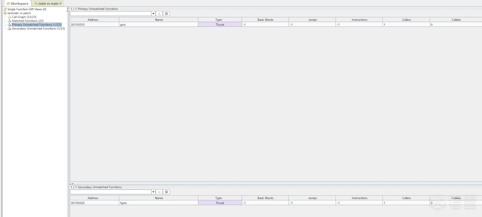Click the Thunk type cell for fgets

(x=220, y=203)
